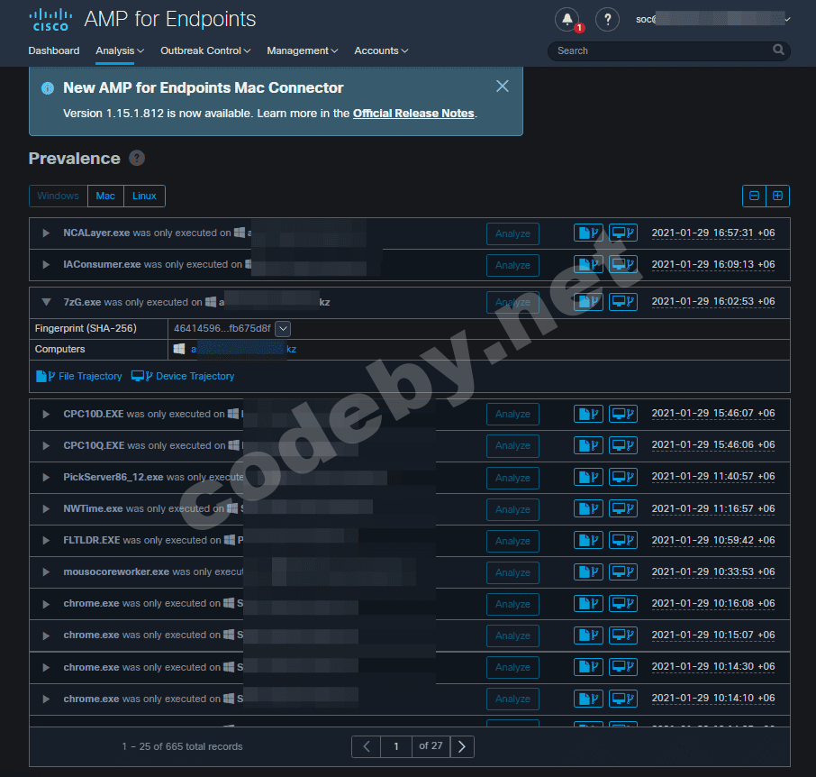Open device trajectory for FLTLDR.EXE row

[623, 541]
